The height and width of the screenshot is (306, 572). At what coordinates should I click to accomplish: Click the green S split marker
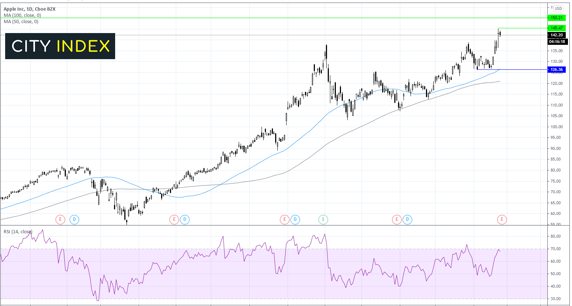click(x=323, y=220)
